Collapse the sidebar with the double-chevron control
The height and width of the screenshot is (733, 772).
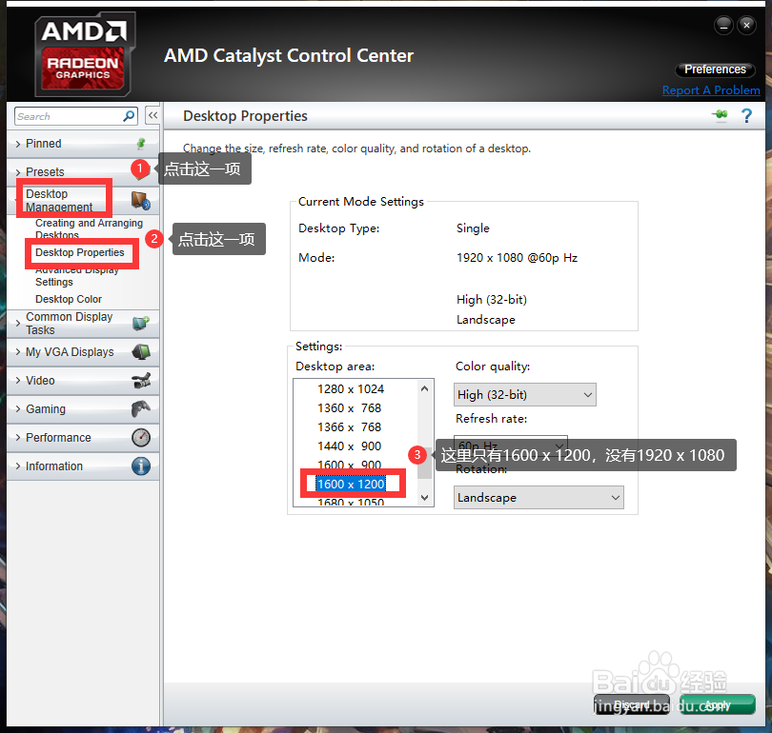(152, 114)
